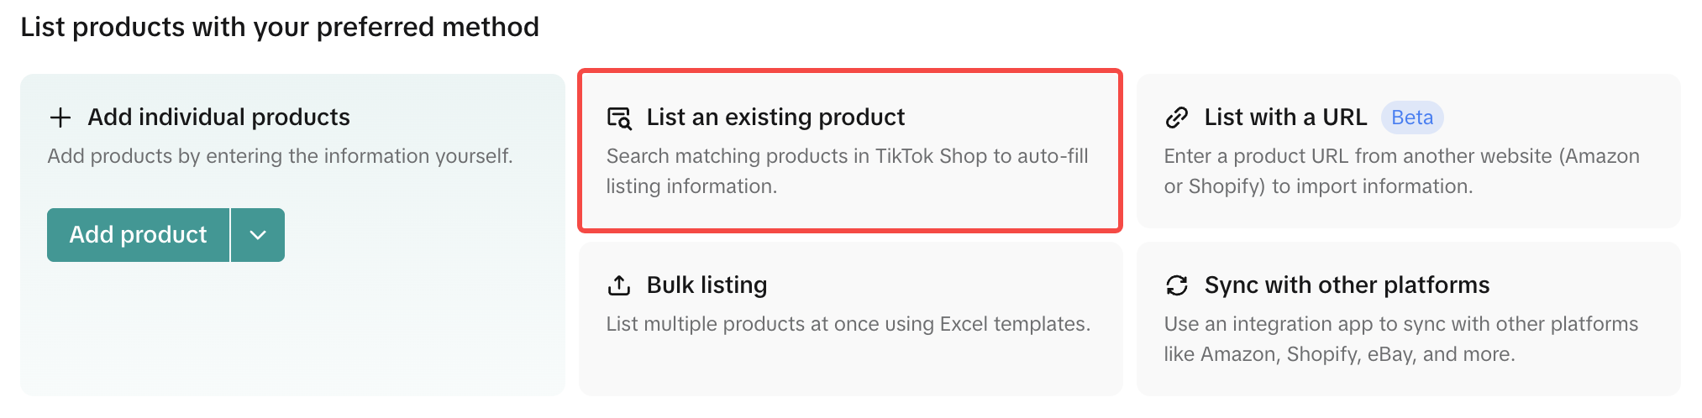This screenshot has width=1702, height=418.
Task: Click the Beta badge
Action: click(x=1412, y=118)
